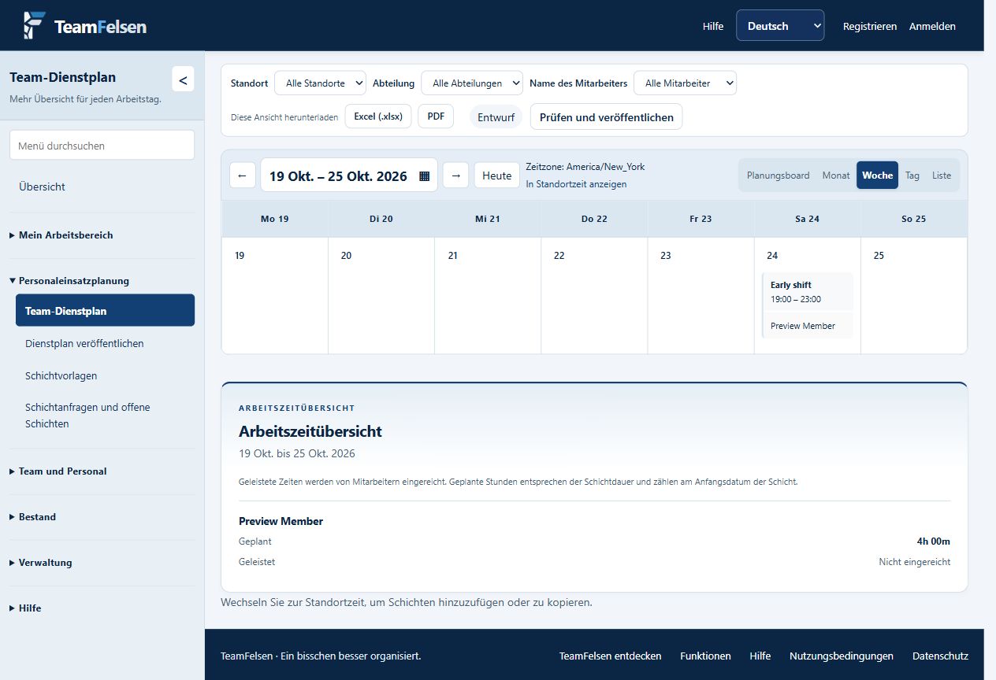This screenshot has height=680, width=996.
Task: Click the Di 20 column header
Action: (x=381, y=219)
